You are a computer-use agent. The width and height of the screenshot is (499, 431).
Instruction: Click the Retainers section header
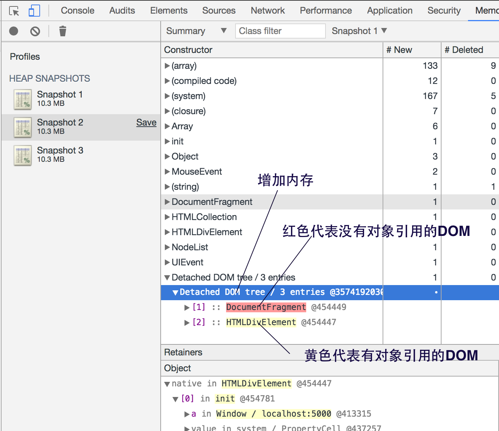tap(330, 352)
